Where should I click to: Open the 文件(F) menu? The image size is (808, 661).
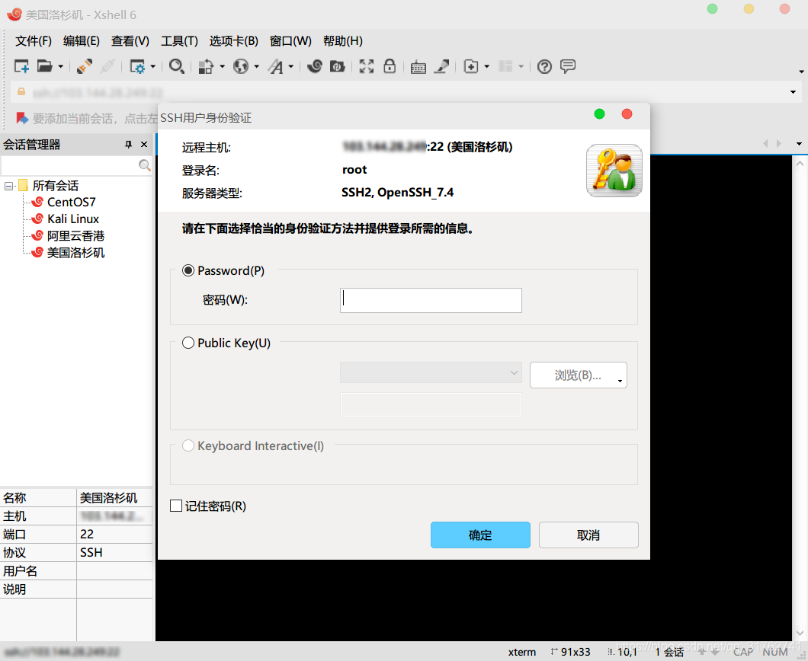click(x=34, y=40)
